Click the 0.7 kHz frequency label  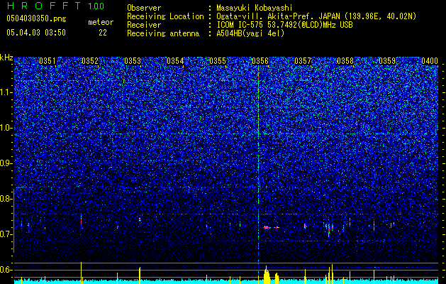pyautogui.click(x=6, y=234)
